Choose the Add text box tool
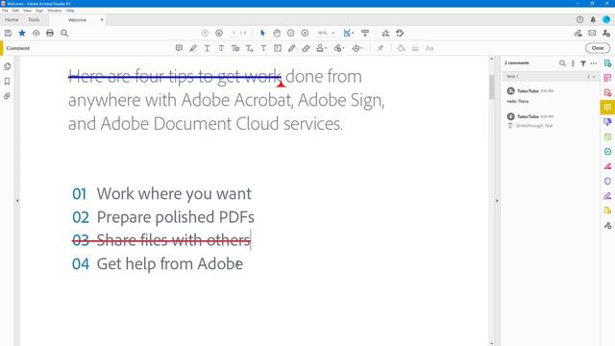This screenshot has height=346, width=615. point(278,48)
